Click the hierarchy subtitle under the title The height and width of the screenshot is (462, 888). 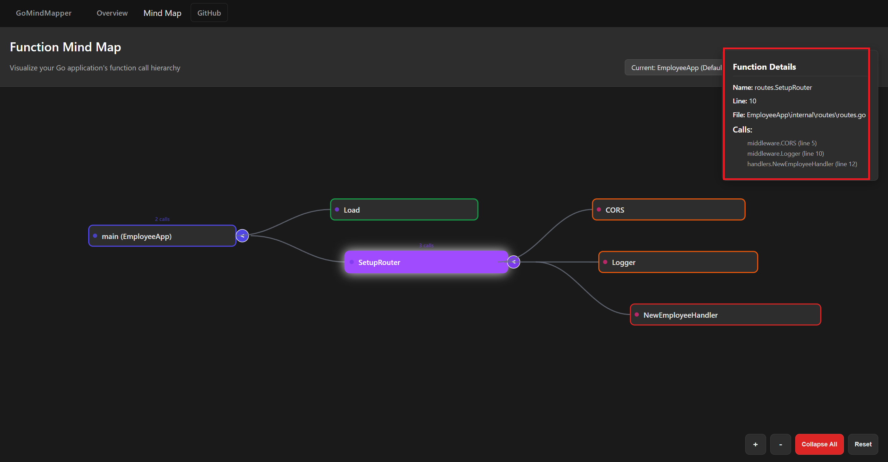[95, 68]
